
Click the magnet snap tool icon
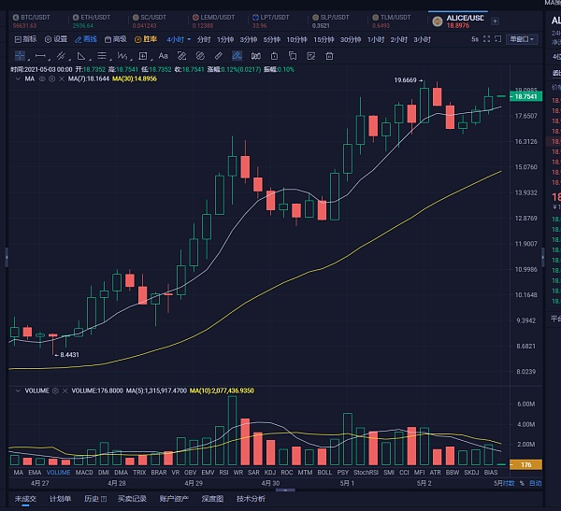256,56
